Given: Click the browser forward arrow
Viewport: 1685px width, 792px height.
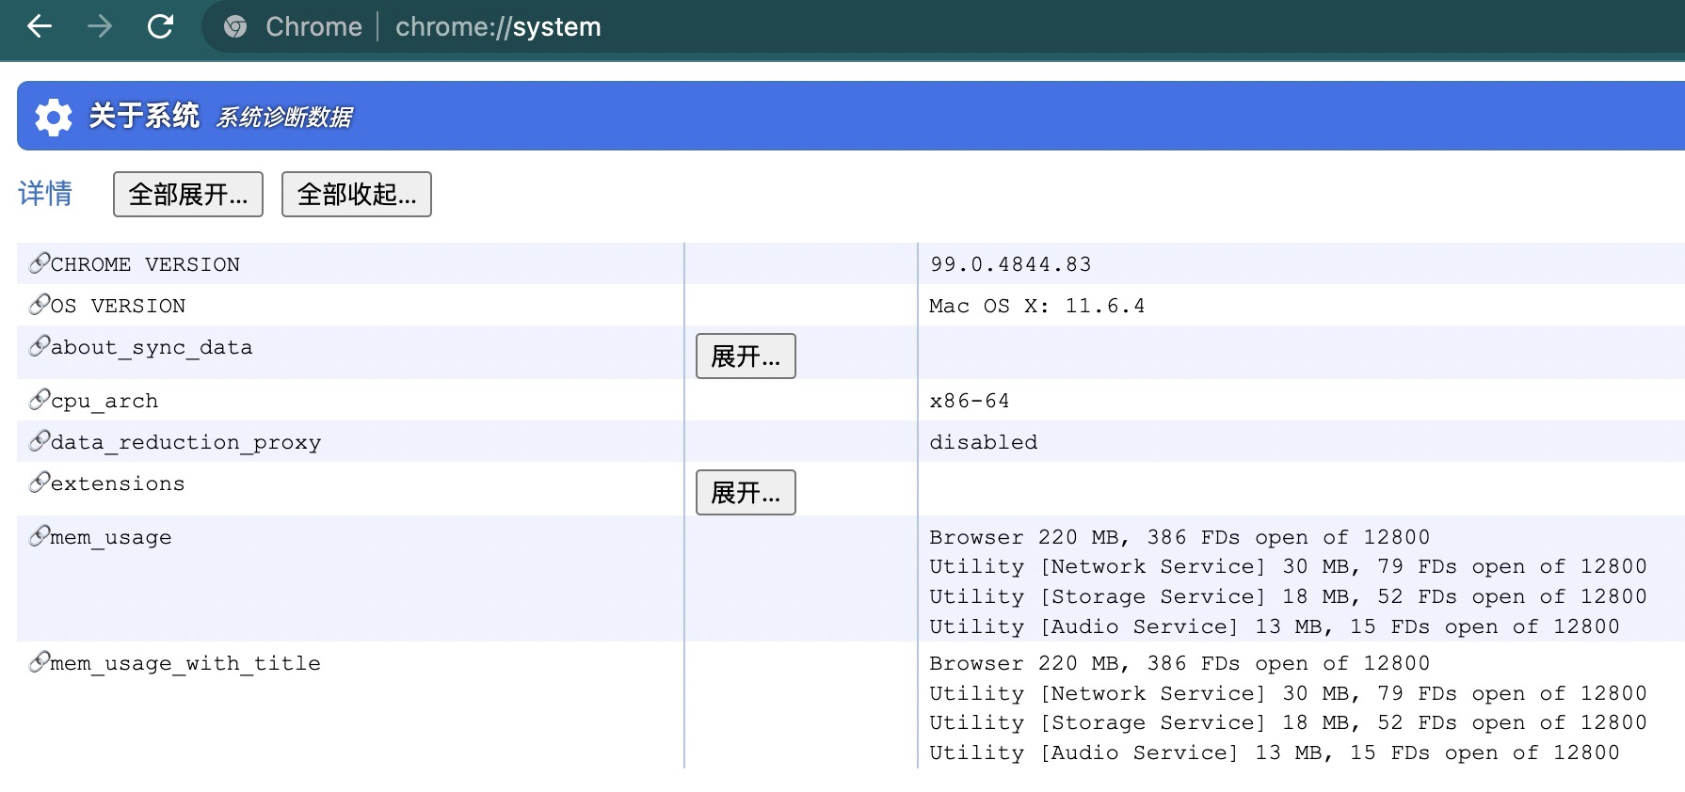Looking at the screenshot, I should (x=99, y=26).
